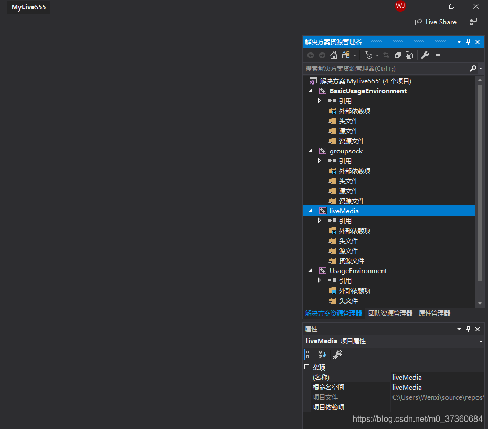Switch to 属性管理器 tab

point(434,313)
